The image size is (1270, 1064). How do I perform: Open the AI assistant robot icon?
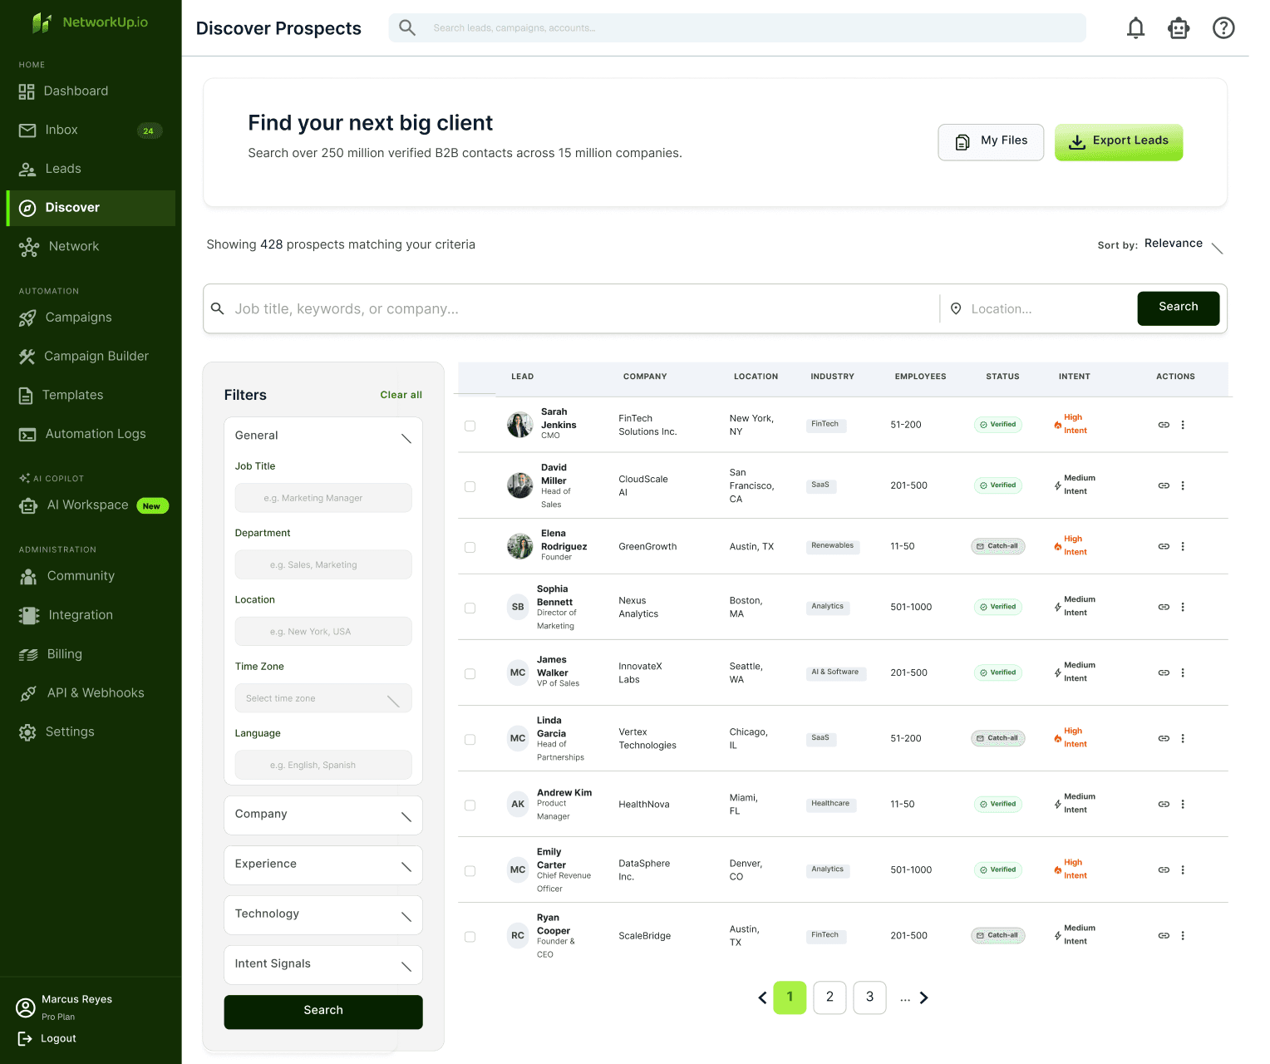pyautogui.click(x=1179, y=28)
